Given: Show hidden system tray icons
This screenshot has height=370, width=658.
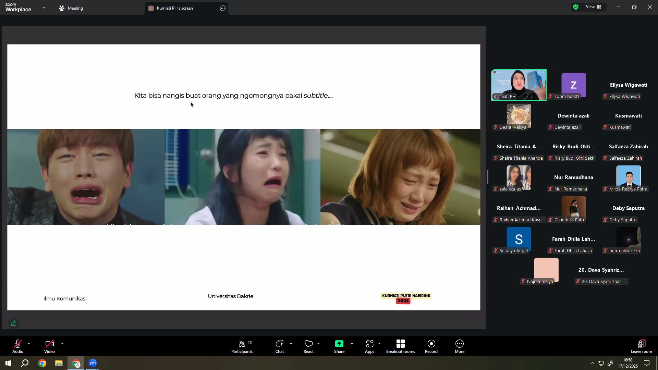Looking at the screenshot, I should 592,363.
